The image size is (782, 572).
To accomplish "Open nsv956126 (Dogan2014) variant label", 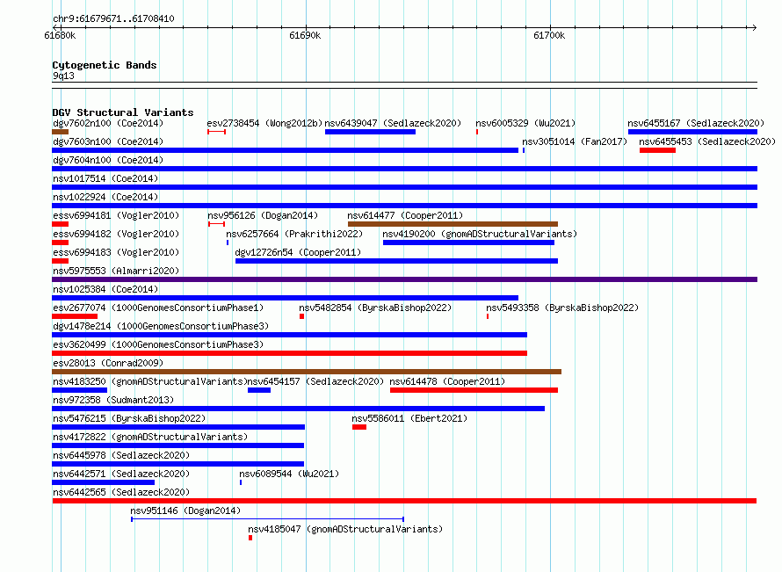I will (x=263, y=215).
